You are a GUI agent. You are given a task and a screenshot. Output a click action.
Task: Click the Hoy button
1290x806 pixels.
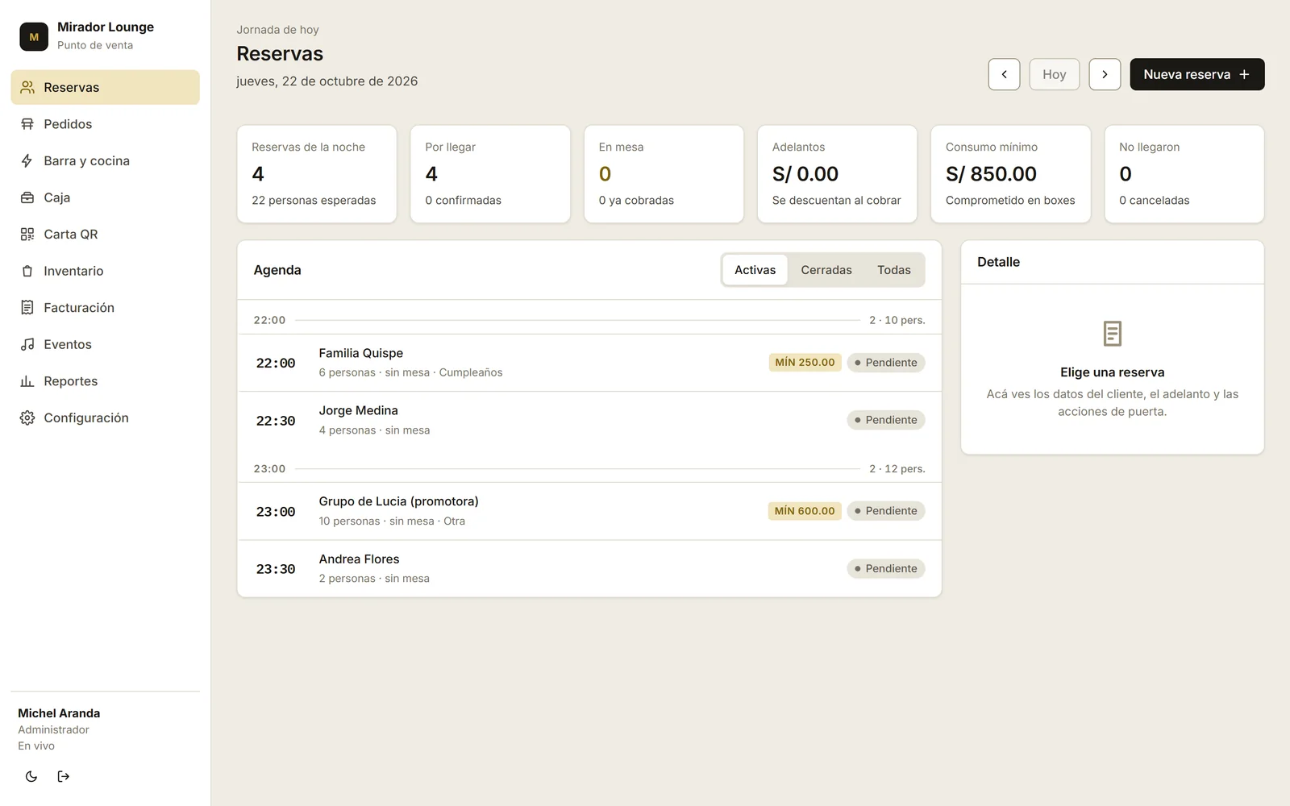point(1054,74)
